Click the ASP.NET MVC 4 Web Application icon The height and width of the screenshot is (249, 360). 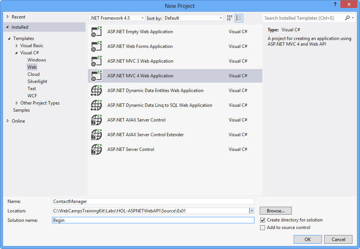tap(96, 75)
